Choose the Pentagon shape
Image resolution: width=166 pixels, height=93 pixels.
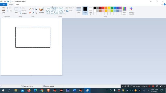click(x=52, y=11)
